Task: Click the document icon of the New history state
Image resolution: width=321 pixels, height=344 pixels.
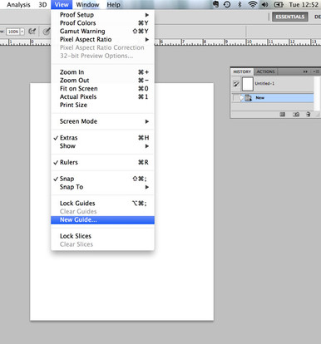Action: tap(248, 98)
